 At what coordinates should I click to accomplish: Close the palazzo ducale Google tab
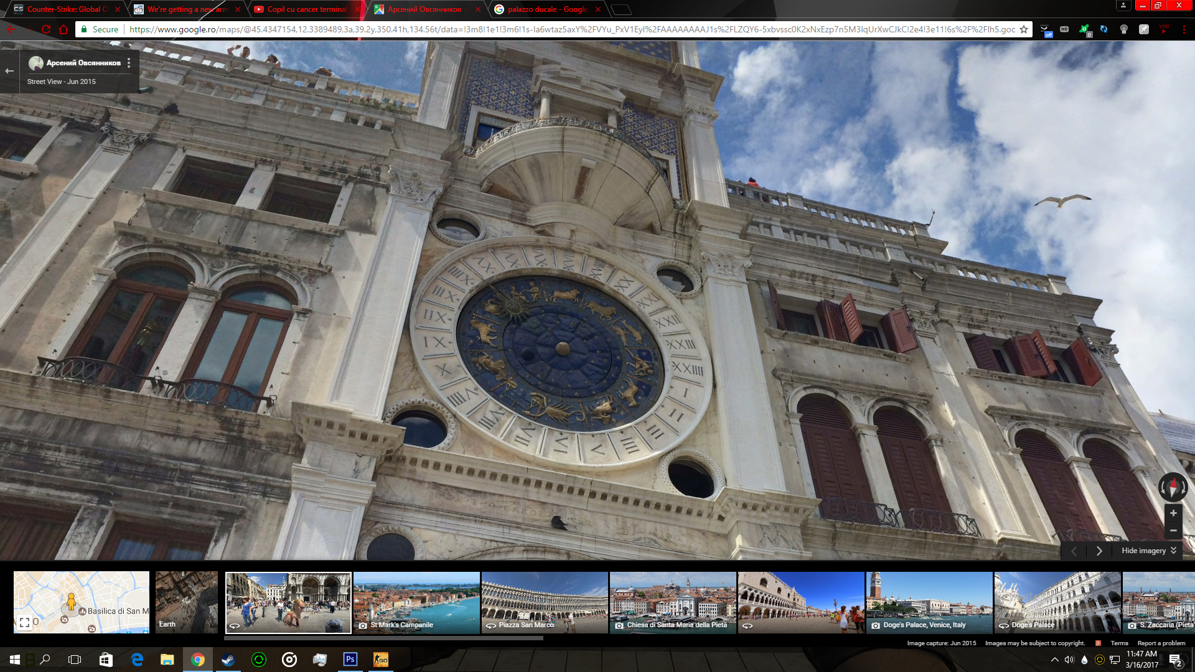tap(597, 9)
